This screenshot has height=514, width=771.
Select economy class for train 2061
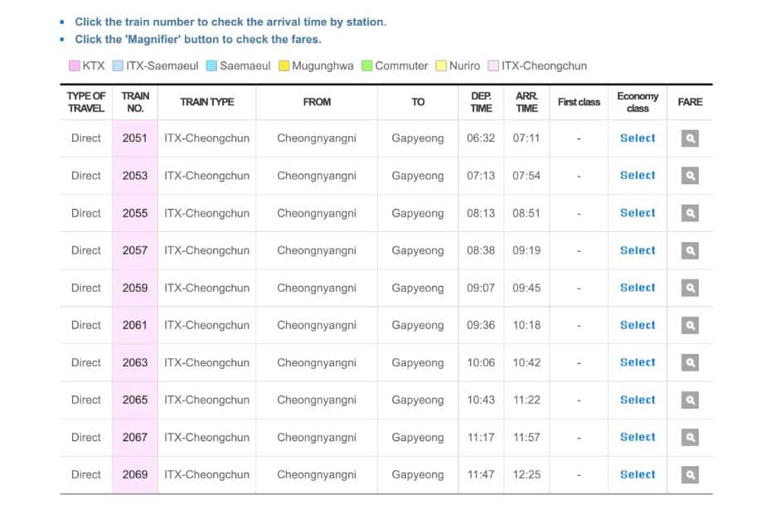point(638,325)
